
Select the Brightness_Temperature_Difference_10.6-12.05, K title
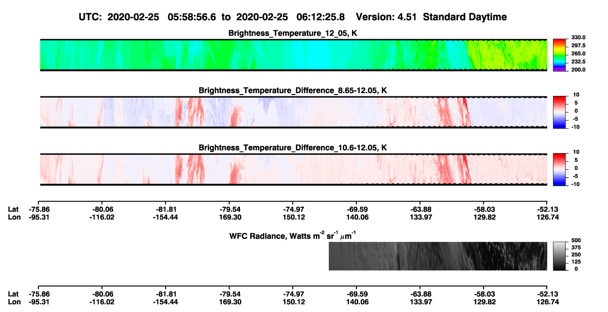point(293,148)
